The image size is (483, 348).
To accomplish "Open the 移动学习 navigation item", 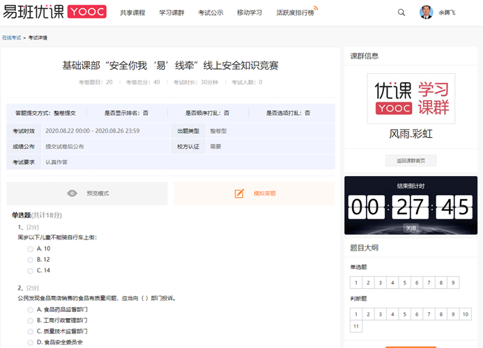I will (250, 13).
